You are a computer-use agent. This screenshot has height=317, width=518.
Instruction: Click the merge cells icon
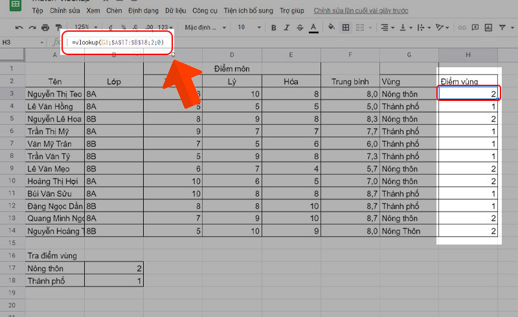(360, 27)
